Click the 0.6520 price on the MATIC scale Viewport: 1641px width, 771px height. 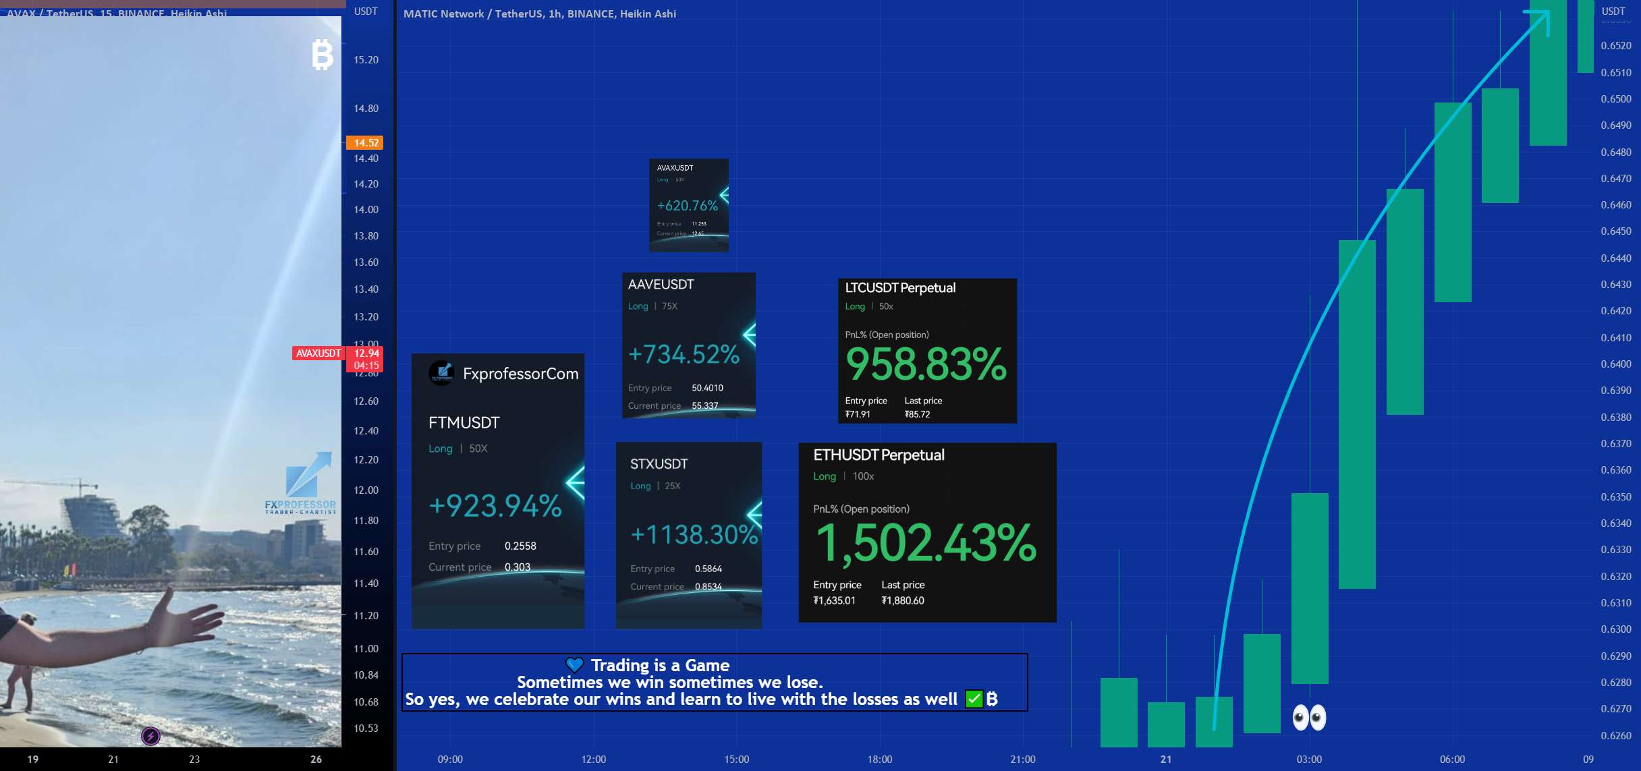[1616, 45]
